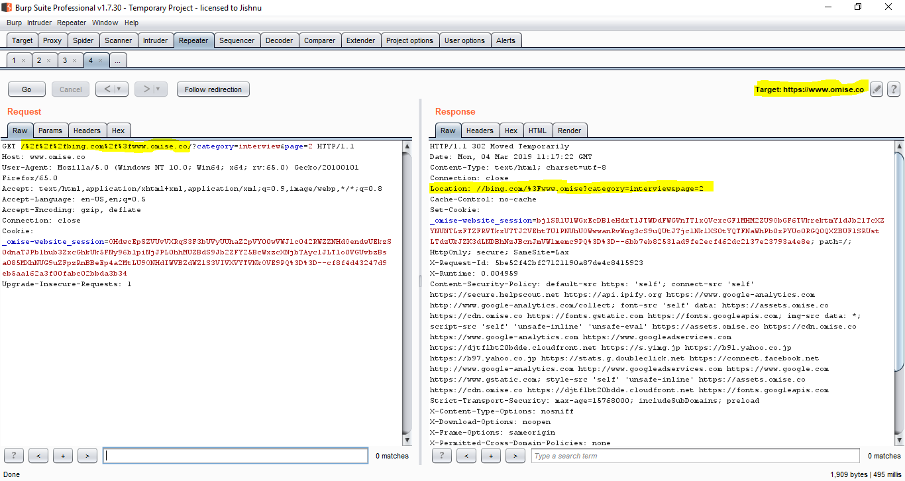This screenshot has height=481, width=905.
Task: Close Repeater tab 1 with its x
Action: pos(23,60)
